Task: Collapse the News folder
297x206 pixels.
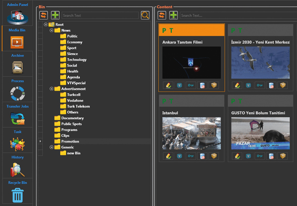Action: point(52,30)
